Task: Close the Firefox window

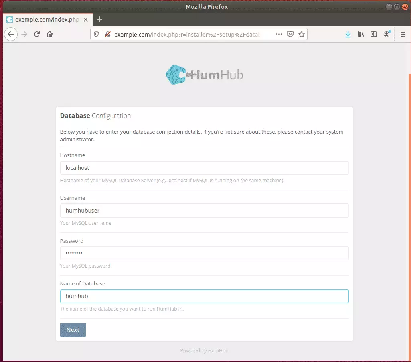Action: (x=405, y=6)
